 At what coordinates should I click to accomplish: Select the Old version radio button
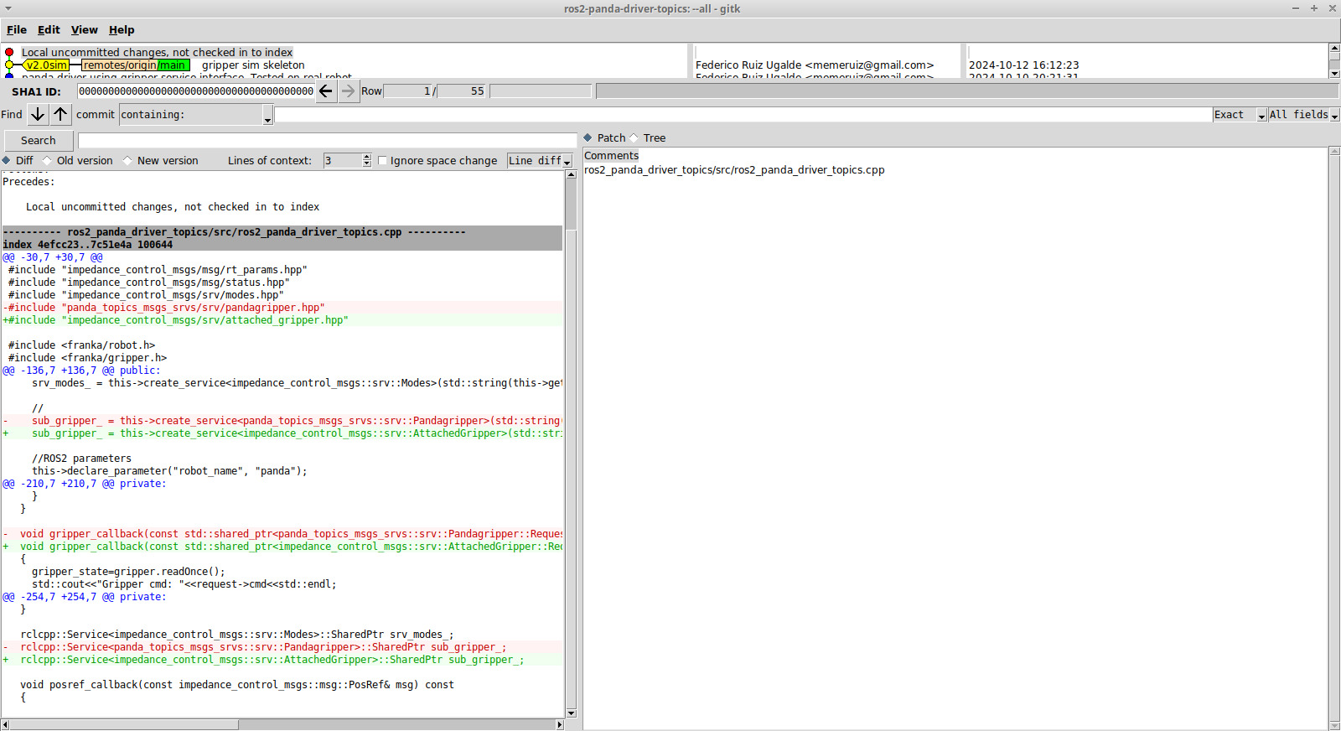48,161
